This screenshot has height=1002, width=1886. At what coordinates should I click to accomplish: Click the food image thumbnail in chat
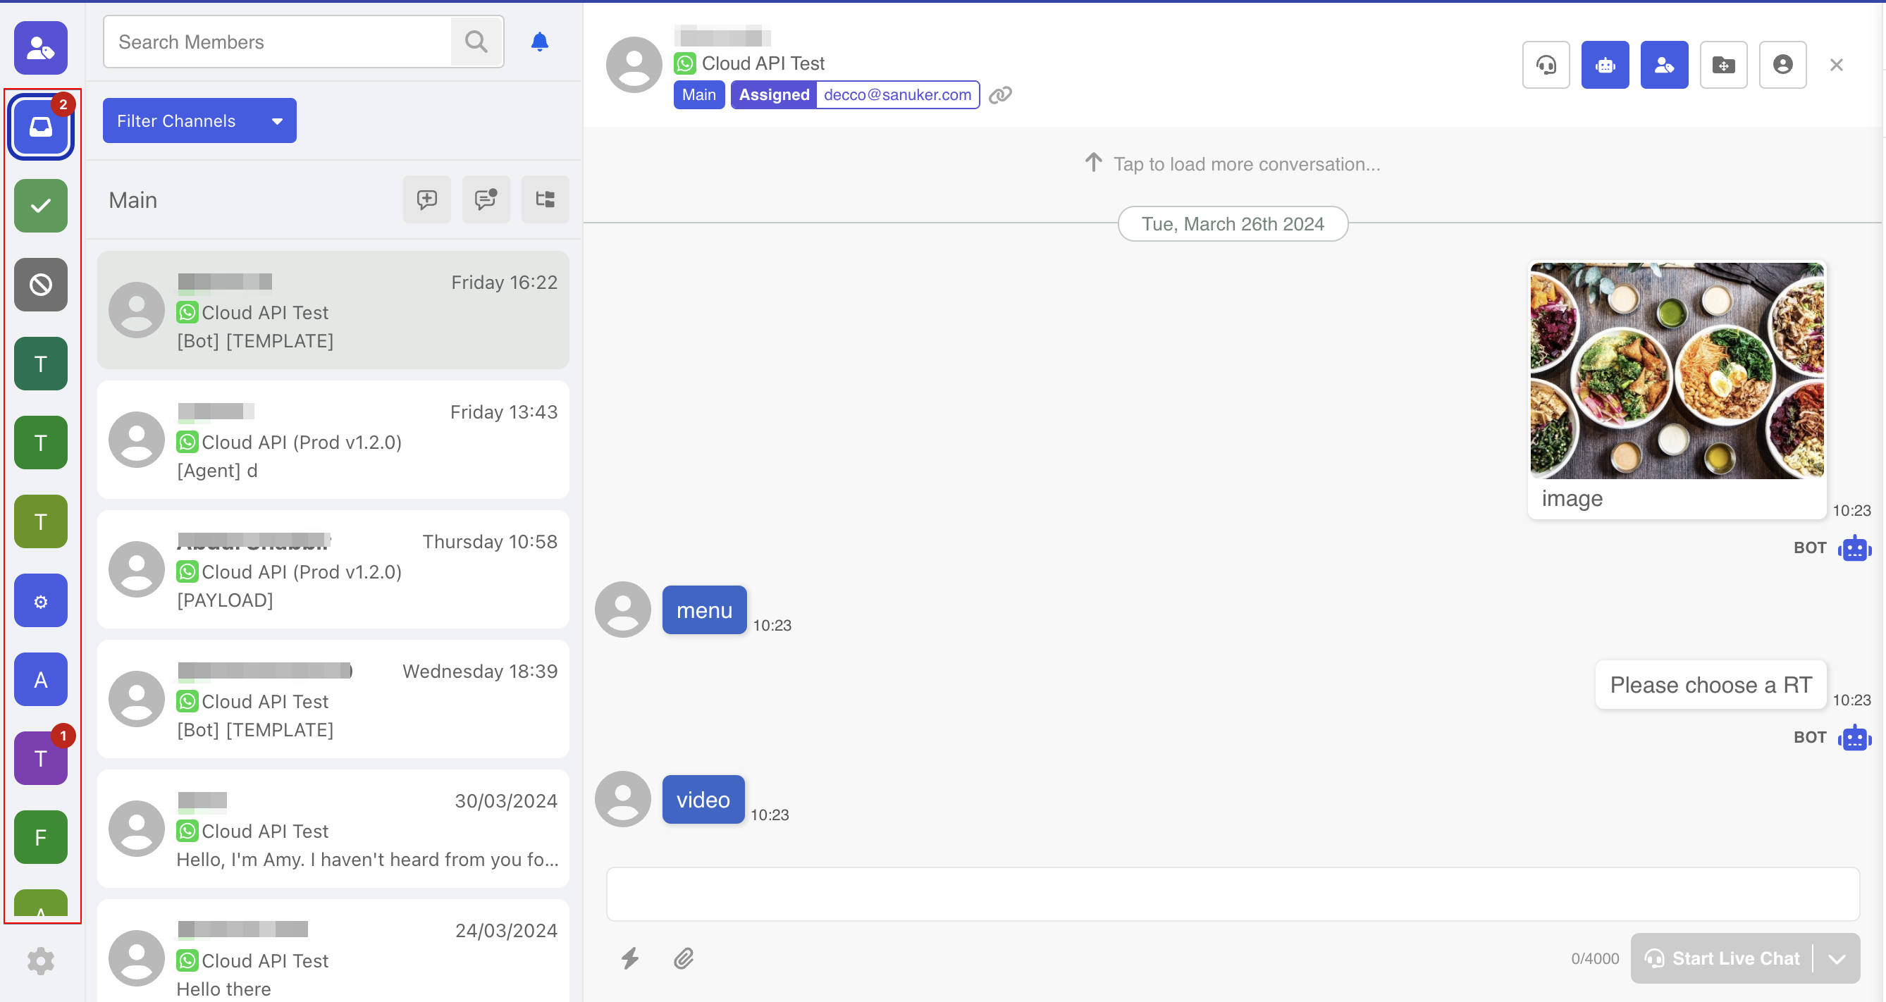[1677, 371]
